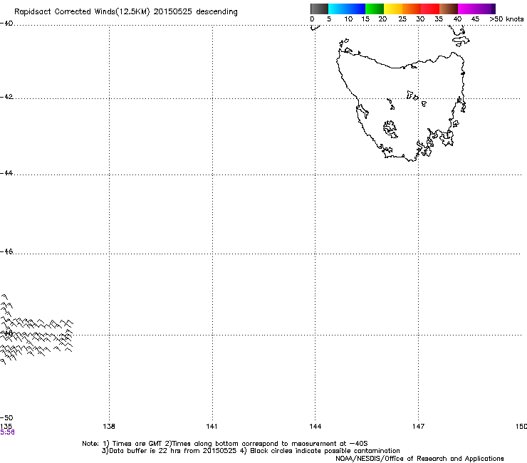The image size is (527, 463).
Task: Click the wind barb cluster near 48S
Action: 36,331
